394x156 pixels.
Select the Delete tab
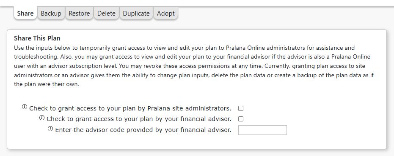pyautogui.click(x=106, y=13)
